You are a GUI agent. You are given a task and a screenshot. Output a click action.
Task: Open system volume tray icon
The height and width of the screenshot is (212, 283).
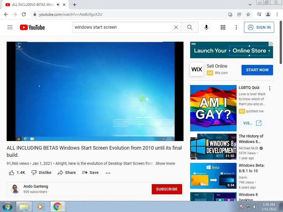(x=255, y=207)
